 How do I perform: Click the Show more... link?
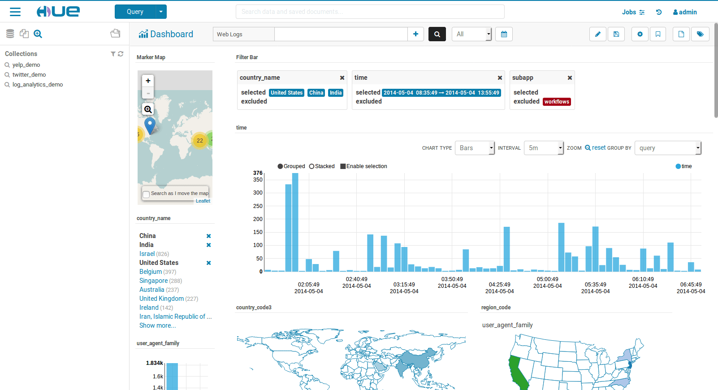coord(158,325)
